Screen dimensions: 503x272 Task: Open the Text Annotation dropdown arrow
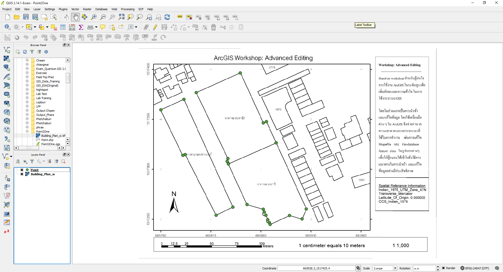coord(136,27)
